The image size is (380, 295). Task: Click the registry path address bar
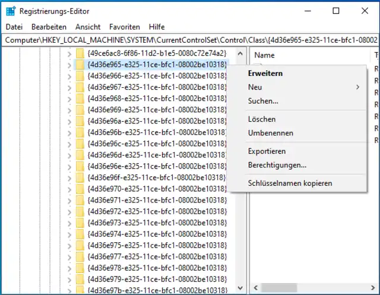(190, 40)
